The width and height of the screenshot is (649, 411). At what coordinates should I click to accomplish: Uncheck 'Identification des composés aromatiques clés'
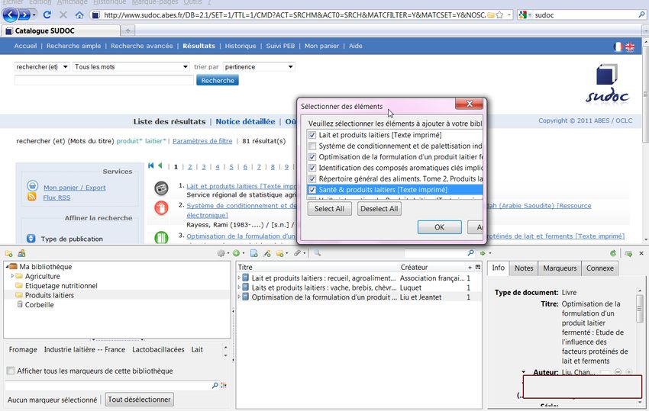click(x=312, y=168)
